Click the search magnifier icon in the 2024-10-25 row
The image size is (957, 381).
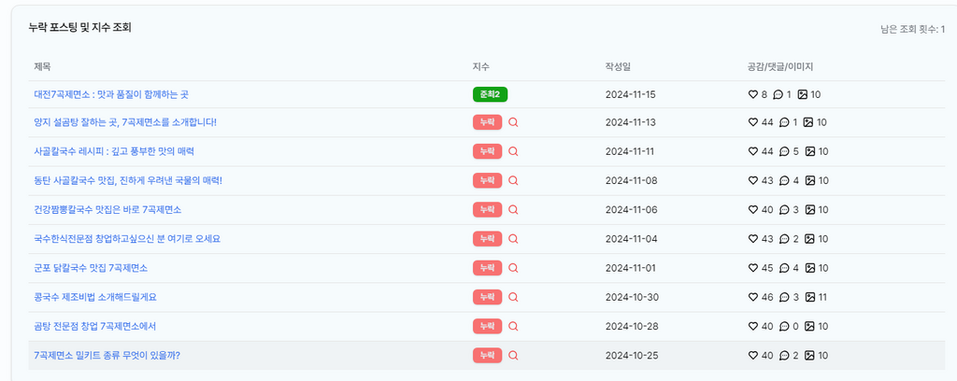coord(513,356)
